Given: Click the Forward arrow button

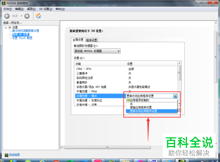Looking at the screenshot, I should (27, 16).
